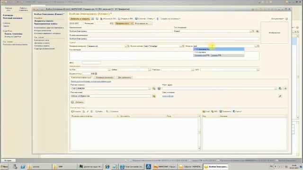Viewport: 303px width, 170px height.
Task: Click 'Рабочий стол' section in main window
Action: pos(9,9)
